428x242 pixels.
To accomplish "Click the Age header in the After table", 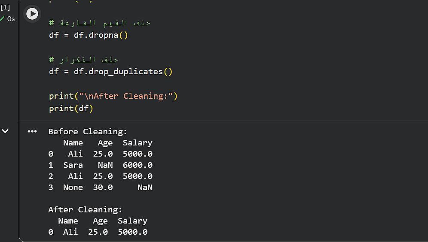I will tap(100, 221).
